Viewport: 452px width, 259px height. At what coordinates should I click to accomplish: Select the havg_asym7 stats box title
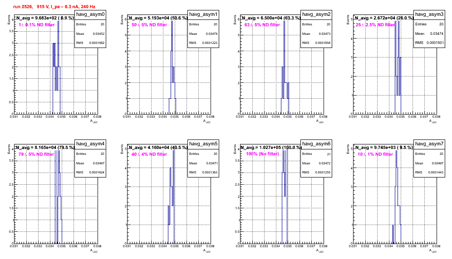pyautogui.click(x=429, y=144)
